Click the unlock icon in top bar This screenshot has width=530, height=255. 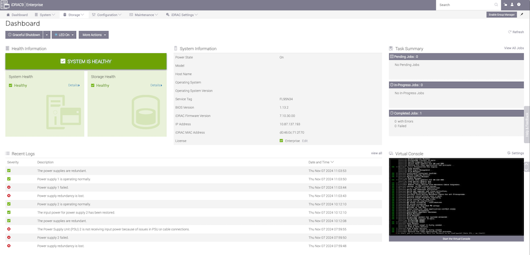(x=505, y=4)
